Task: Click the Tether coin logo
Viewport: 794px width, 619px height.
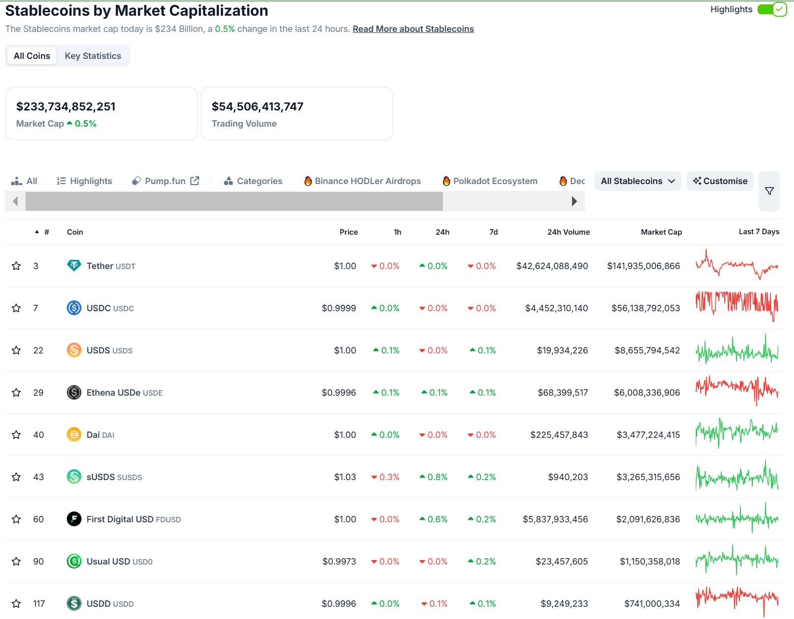Action: pyautogui.click(x=74, y=266)
